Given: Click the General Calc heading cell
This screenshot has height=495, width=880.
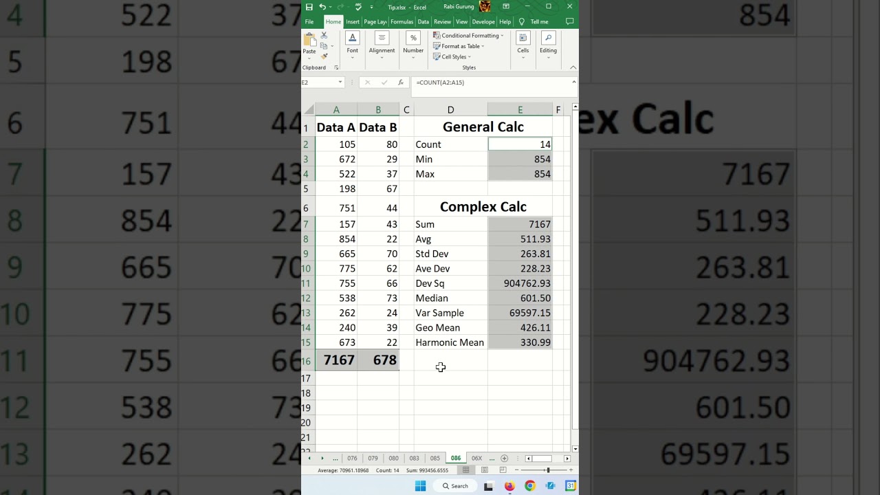Looking at the screenshot, I should coord(483,127).
